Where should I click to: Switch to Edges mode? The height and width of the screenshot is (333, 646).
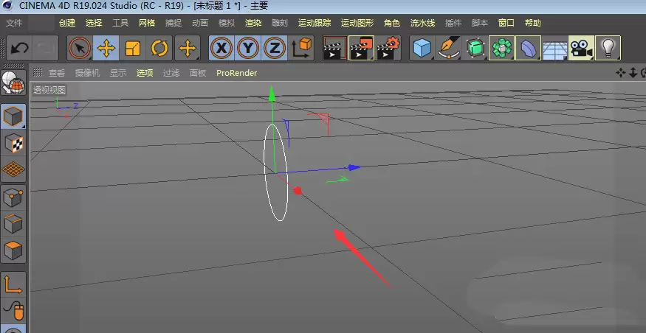13,224
